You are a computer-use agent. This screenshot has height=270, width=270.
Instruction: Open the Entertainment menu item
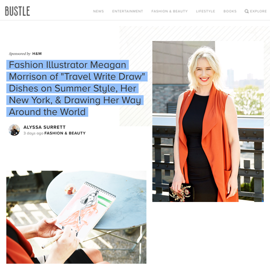[x=127, y=11]
